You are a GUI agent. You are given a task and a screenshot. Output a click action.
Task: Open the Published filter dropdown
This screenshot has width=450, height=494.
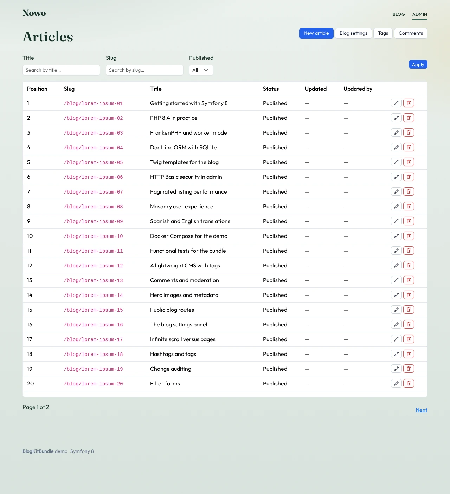(201, 70)
